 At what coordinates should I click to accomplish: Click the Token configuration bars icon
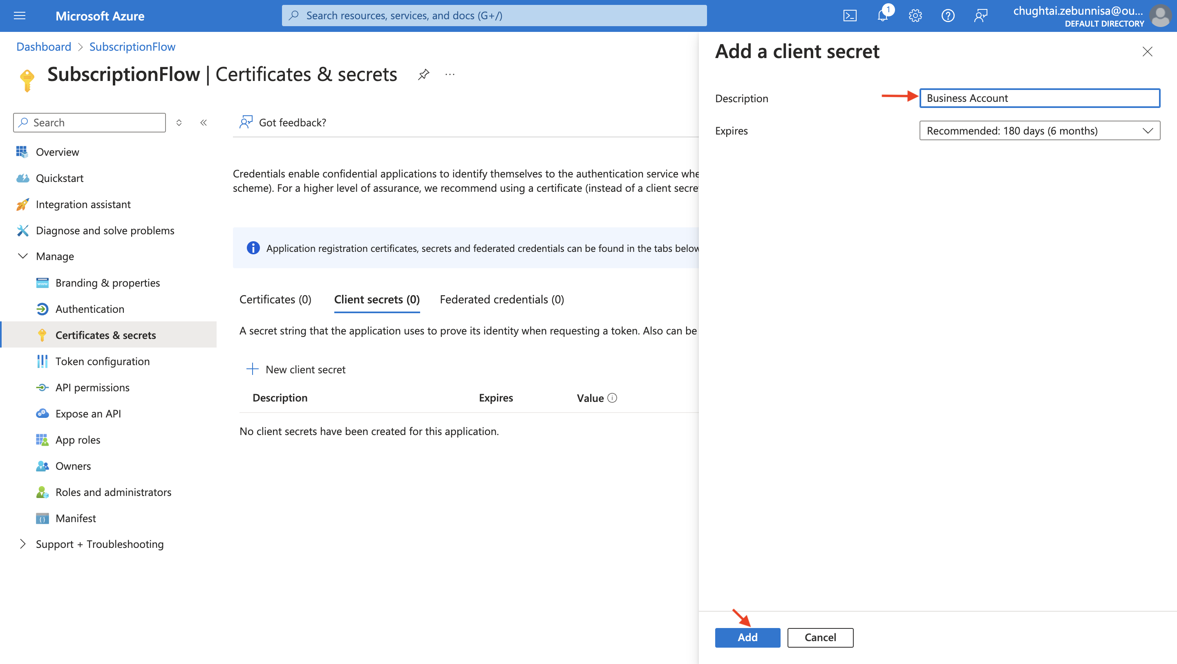42,361
